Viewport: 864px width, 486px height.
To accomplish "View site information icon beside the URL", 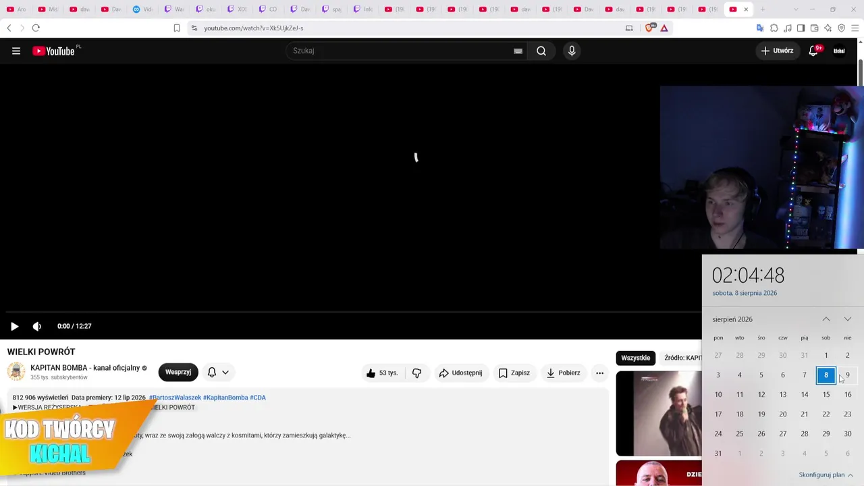I will click(x=194, y=28).
